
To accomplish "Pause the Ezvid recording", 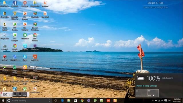I will pos(15,94).
